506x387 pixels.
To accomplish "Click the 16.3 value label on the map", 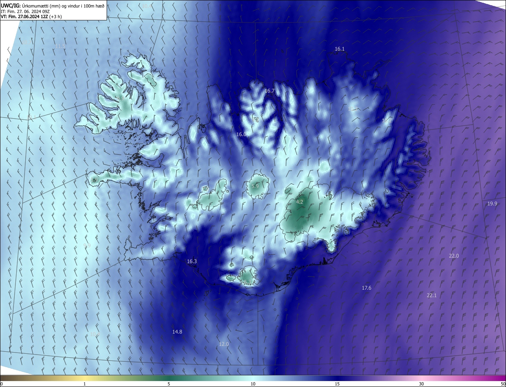I will pos(192,262).
